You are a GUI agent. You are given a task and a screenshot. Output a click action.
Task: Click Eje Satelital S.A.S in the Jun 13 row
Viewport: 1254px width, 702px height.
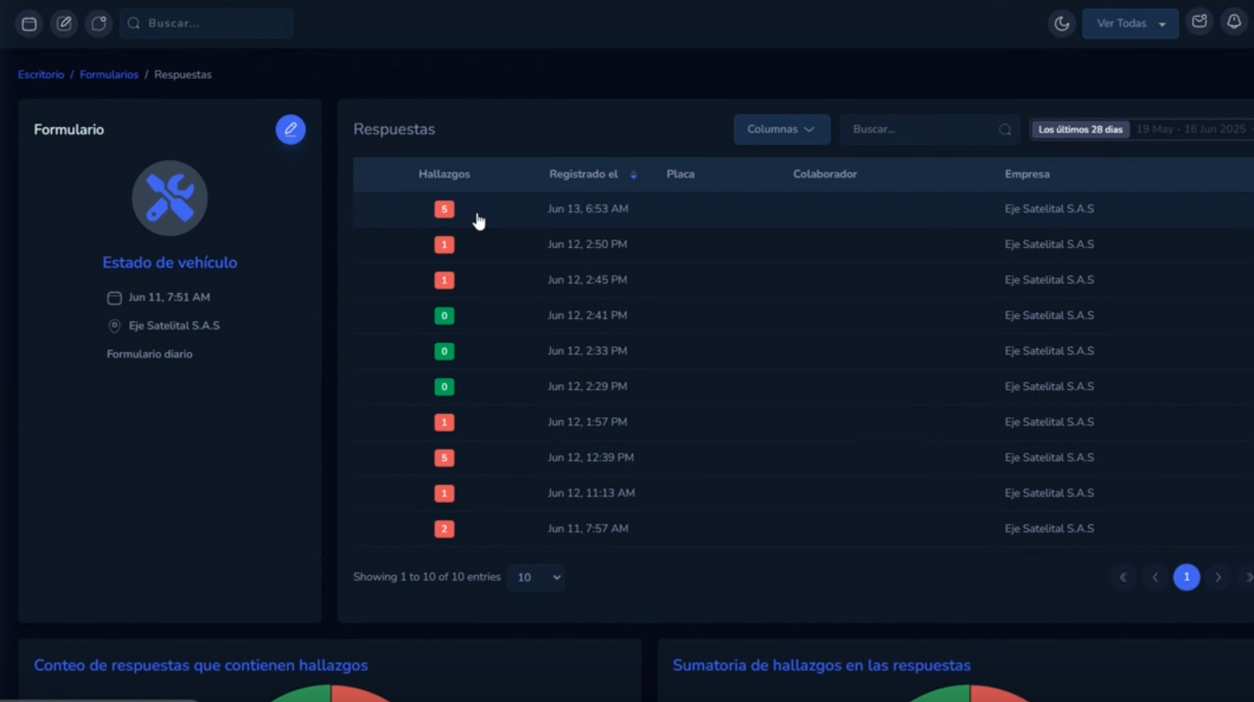1049,208
